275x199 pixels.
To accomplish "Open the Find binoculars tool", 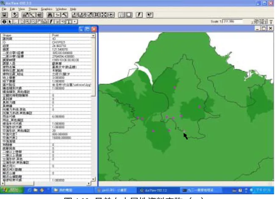I will (x=50, y=15).
